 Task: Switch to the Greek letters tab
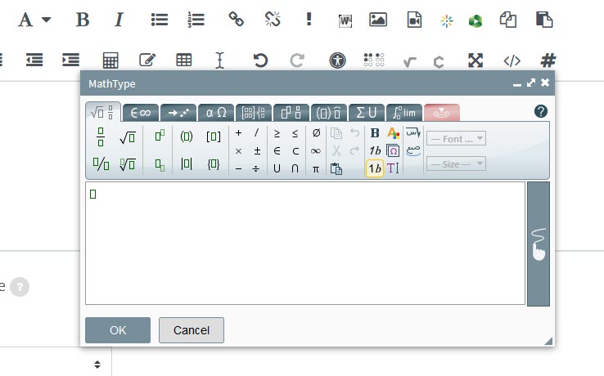pyautogui.click(x=216, y=113)
